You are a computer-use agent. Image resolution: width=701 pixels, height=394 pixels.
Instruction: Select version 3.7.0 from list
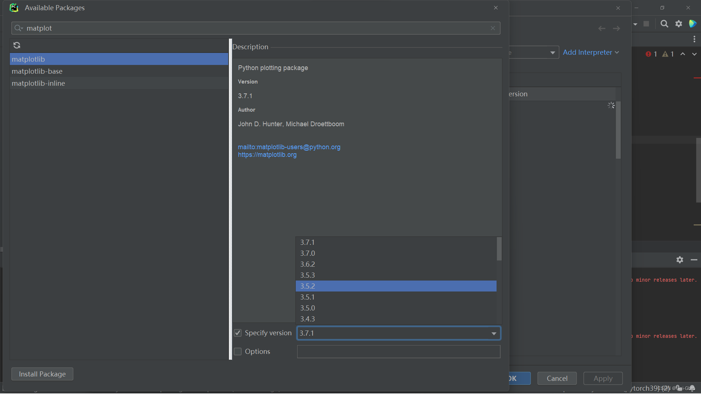[x=396, y=253]
